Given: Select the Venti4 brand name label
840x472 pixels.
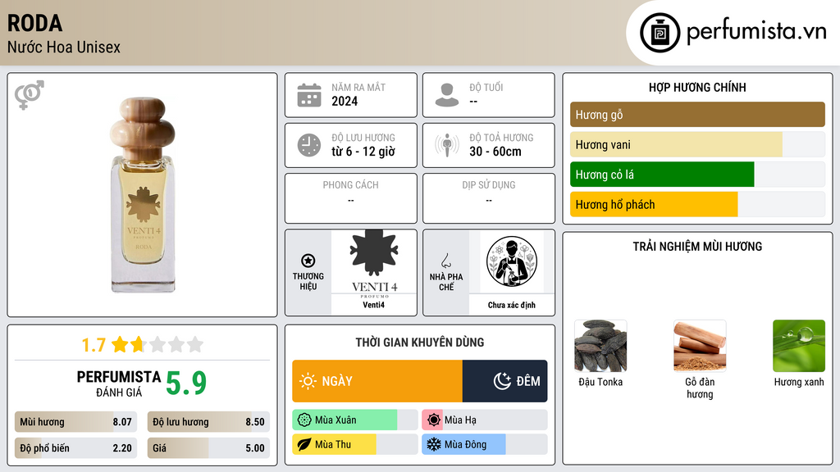Looking at the screenshot, I should click(373, 305).
